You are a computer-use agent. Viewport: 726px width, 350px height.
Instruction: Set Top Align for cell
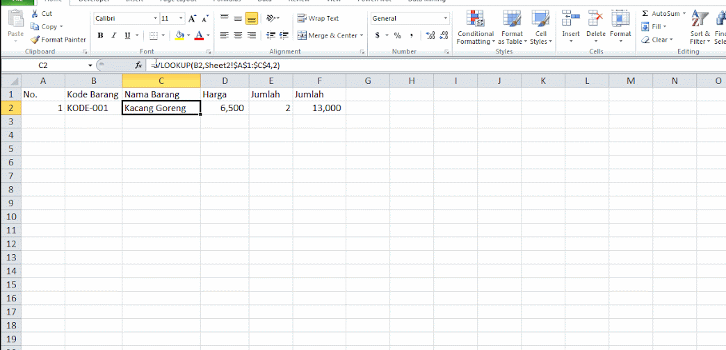(224, 19)
